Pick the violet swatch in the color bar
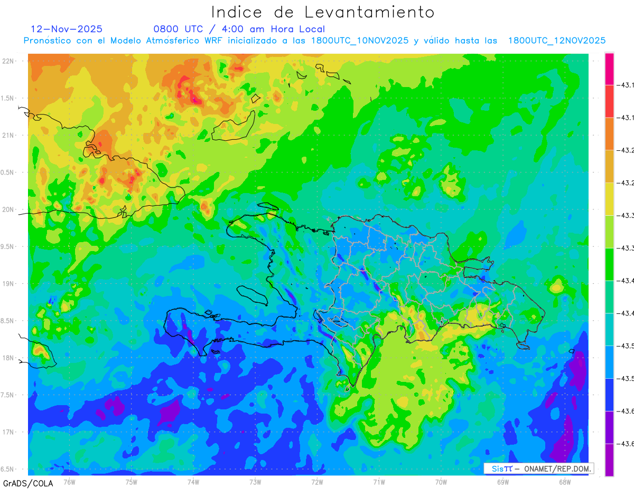The height and width of the screenshot is (489, 634). click(609, 428)
